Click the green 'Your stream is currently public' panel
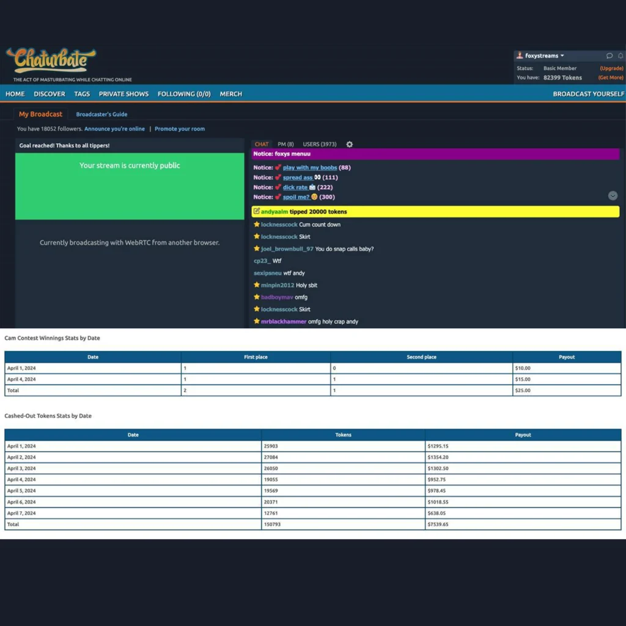 [130, 186]
